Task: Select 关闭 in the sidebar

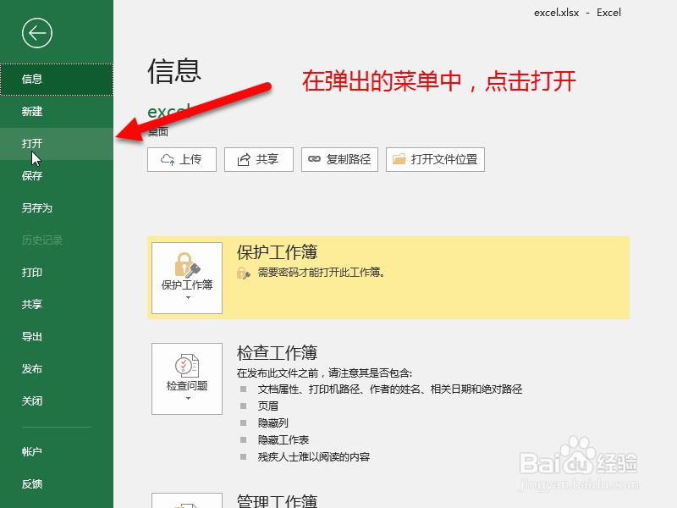Action: pyautogui.click(x=57, y=400)
